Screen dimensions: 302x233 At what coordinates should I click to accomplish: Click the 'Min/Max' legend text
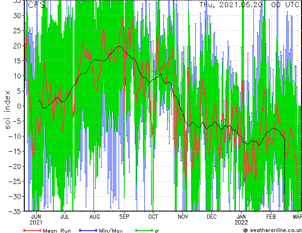pos(111,231)
